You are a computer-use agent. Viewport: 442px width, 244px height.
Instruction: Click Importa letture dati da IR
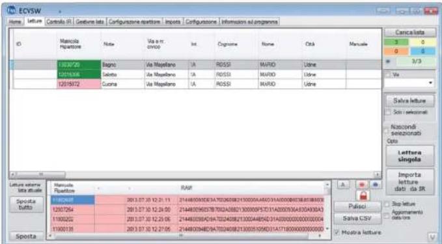click(x=409, y=182)
